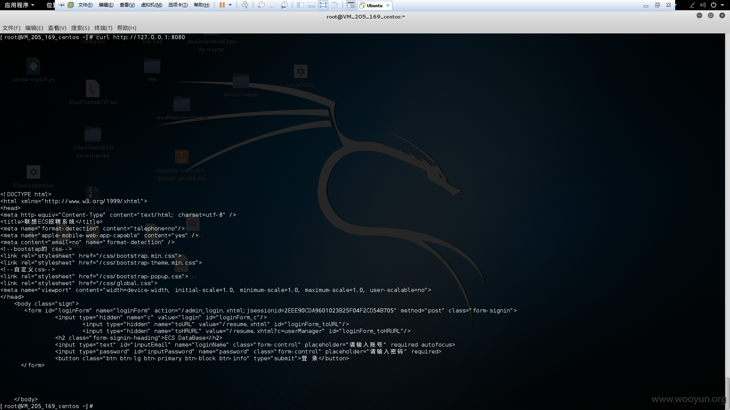Open the 虚拟机(M) menu
This screenshot has height=410, width=730.
click(151, 5)
